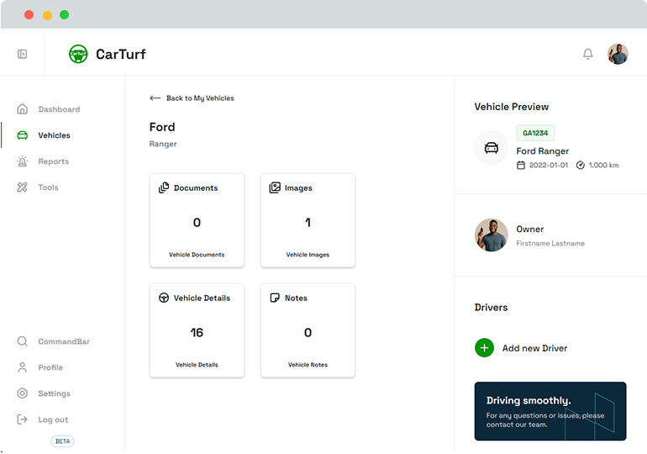Image resolution: width=647 pixels, height=454 pixels.
Task: Click the CommandBar search icon
Action: tap(23, 341)
